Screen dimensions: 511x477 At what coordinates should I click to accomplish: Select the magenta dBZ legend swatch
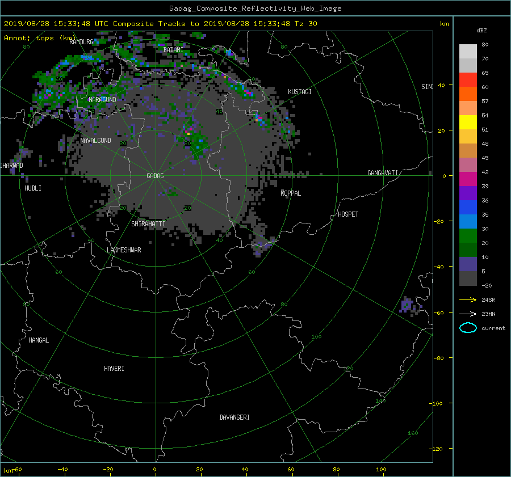click(468, 179)
